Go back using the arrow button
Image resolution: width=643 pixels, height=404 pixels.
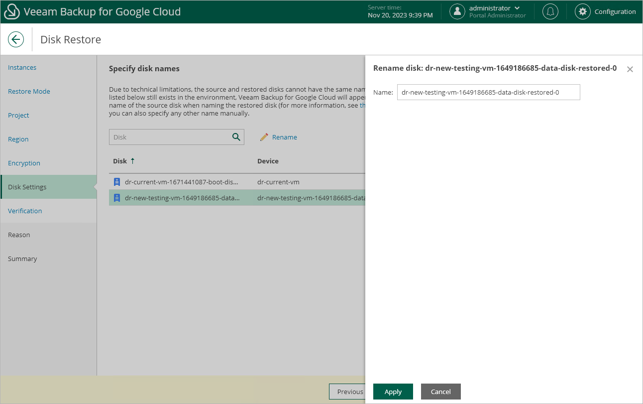pos(16,39)
